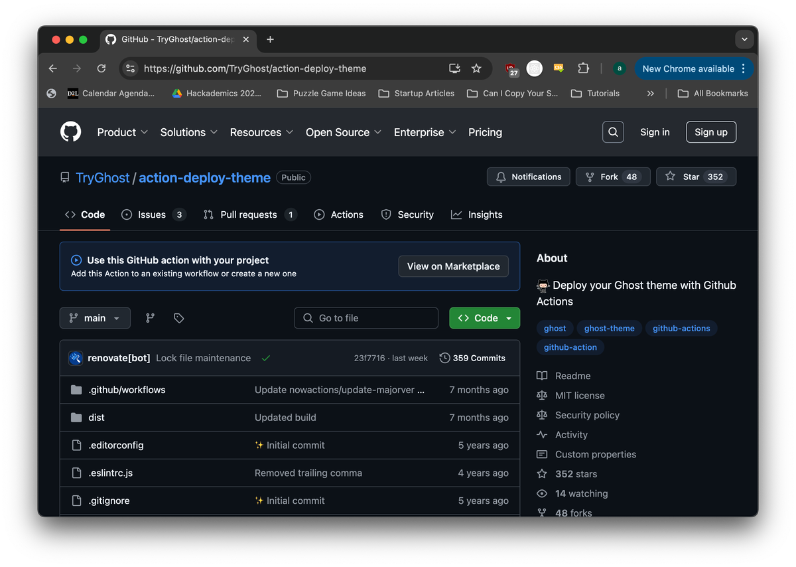Click install app icon in address bar
796x567 pixels.
[x=454, y=68]
